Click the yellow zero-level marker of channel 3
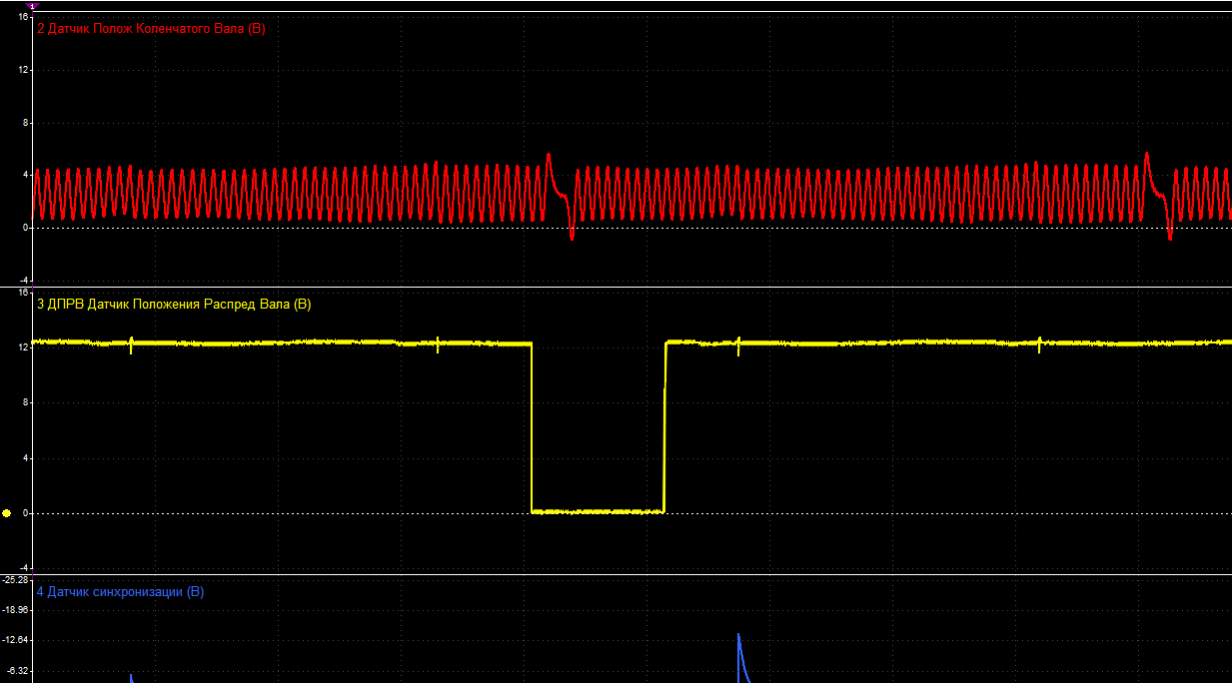Image resolution: width=1232 pixels, height=683 pixels. click(7, 513)
